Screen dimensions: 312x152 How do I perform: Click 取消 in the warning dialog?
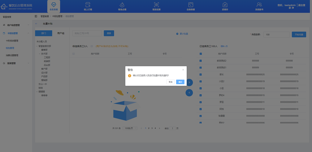click(x=170, y=82)
